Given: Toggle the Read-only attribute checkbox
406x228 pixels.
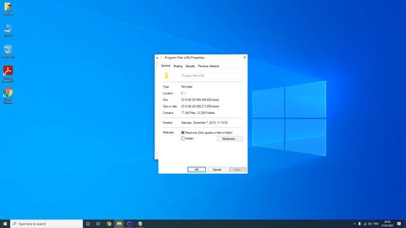Looking at the screenshot, I should click(x=183, y=132).
